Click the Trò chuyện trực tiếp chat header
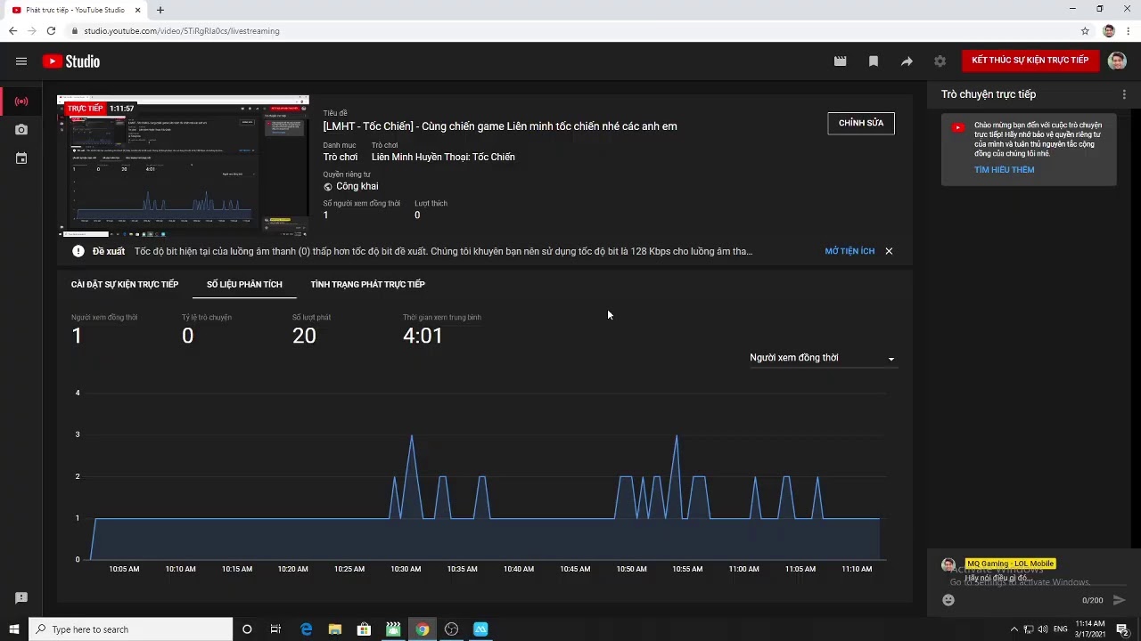Image resolution: width=1141 pixels, height=641 pixels. point(989,94)
